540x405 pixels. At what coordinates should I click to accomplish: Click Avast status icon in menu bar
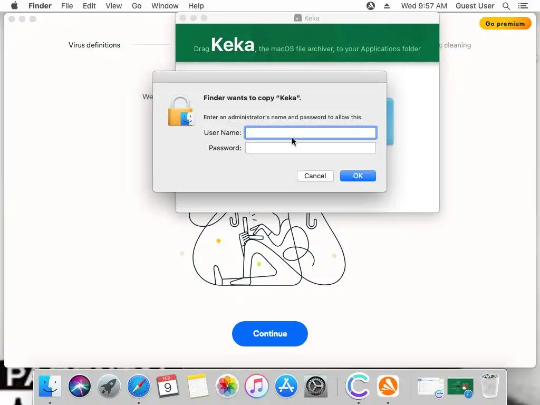coord(371,6)
